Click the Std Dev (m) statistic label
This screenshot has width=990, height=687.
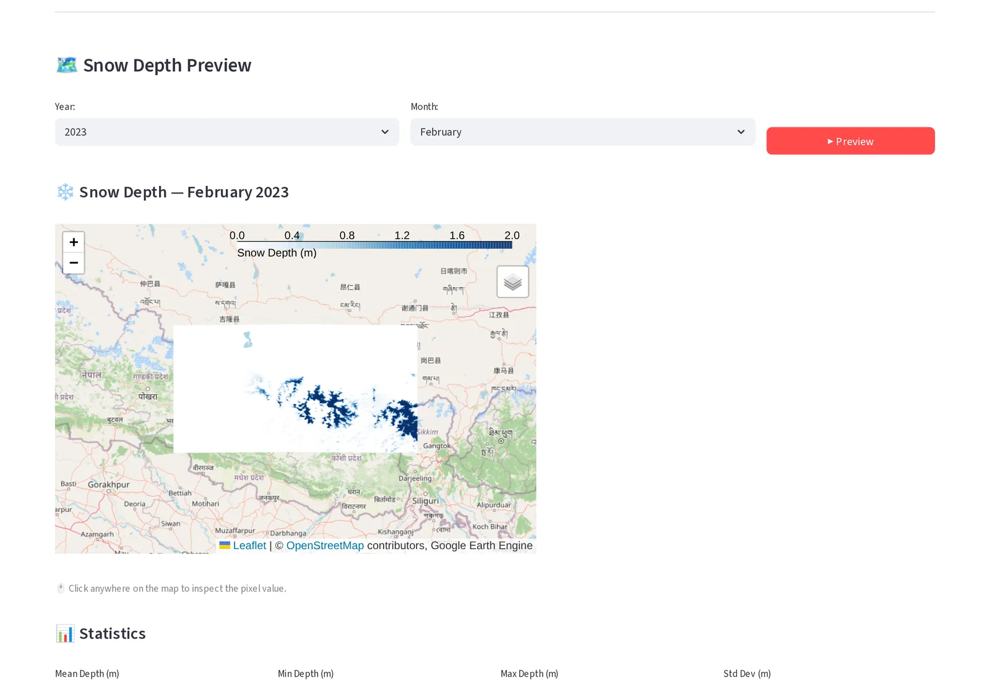(747, 673)
